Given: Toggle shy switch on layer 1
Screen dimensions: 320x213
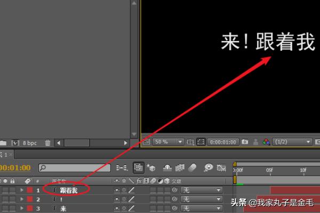Looking at the screenshot, I should [x=117, y=190].
